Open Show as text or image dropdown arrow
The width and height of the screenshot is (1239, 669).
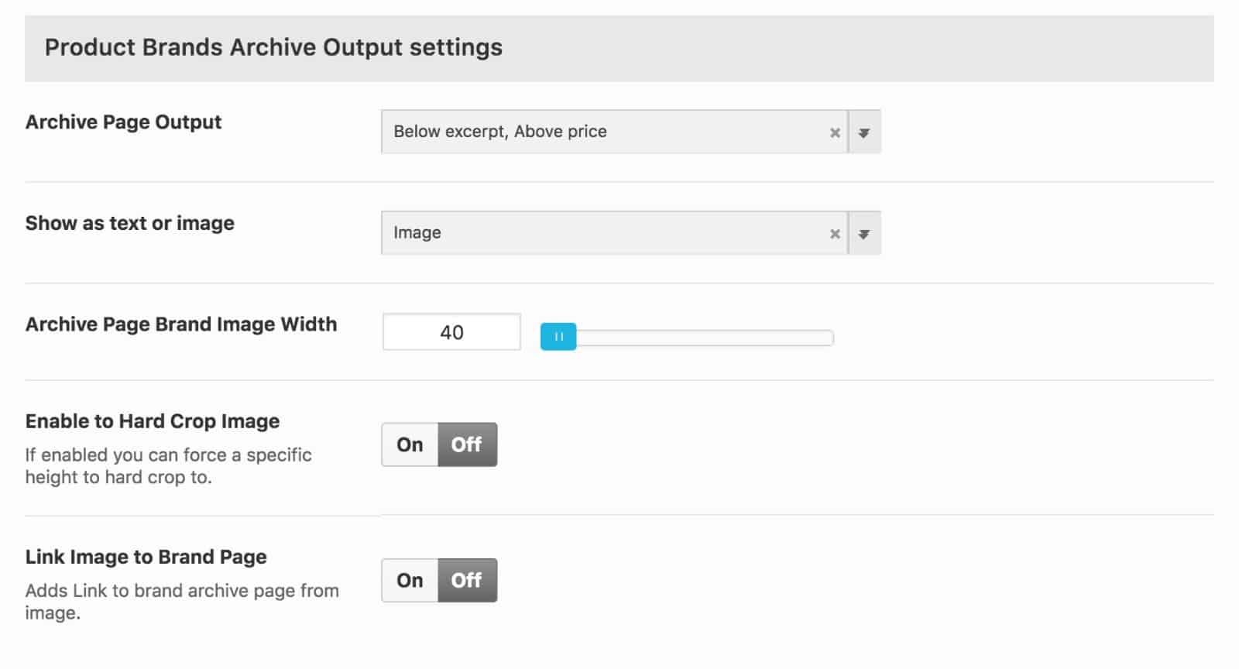(864, 234)
